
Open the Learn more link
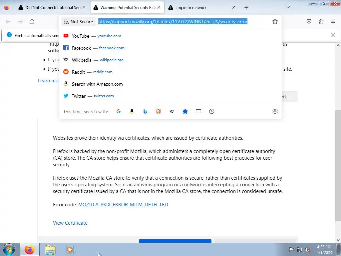click(48, 81)
